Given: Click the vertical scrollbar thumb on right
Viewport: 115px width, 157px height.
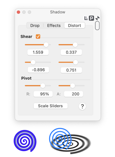Looking at the screenshot, I should (x=97, y=26).
